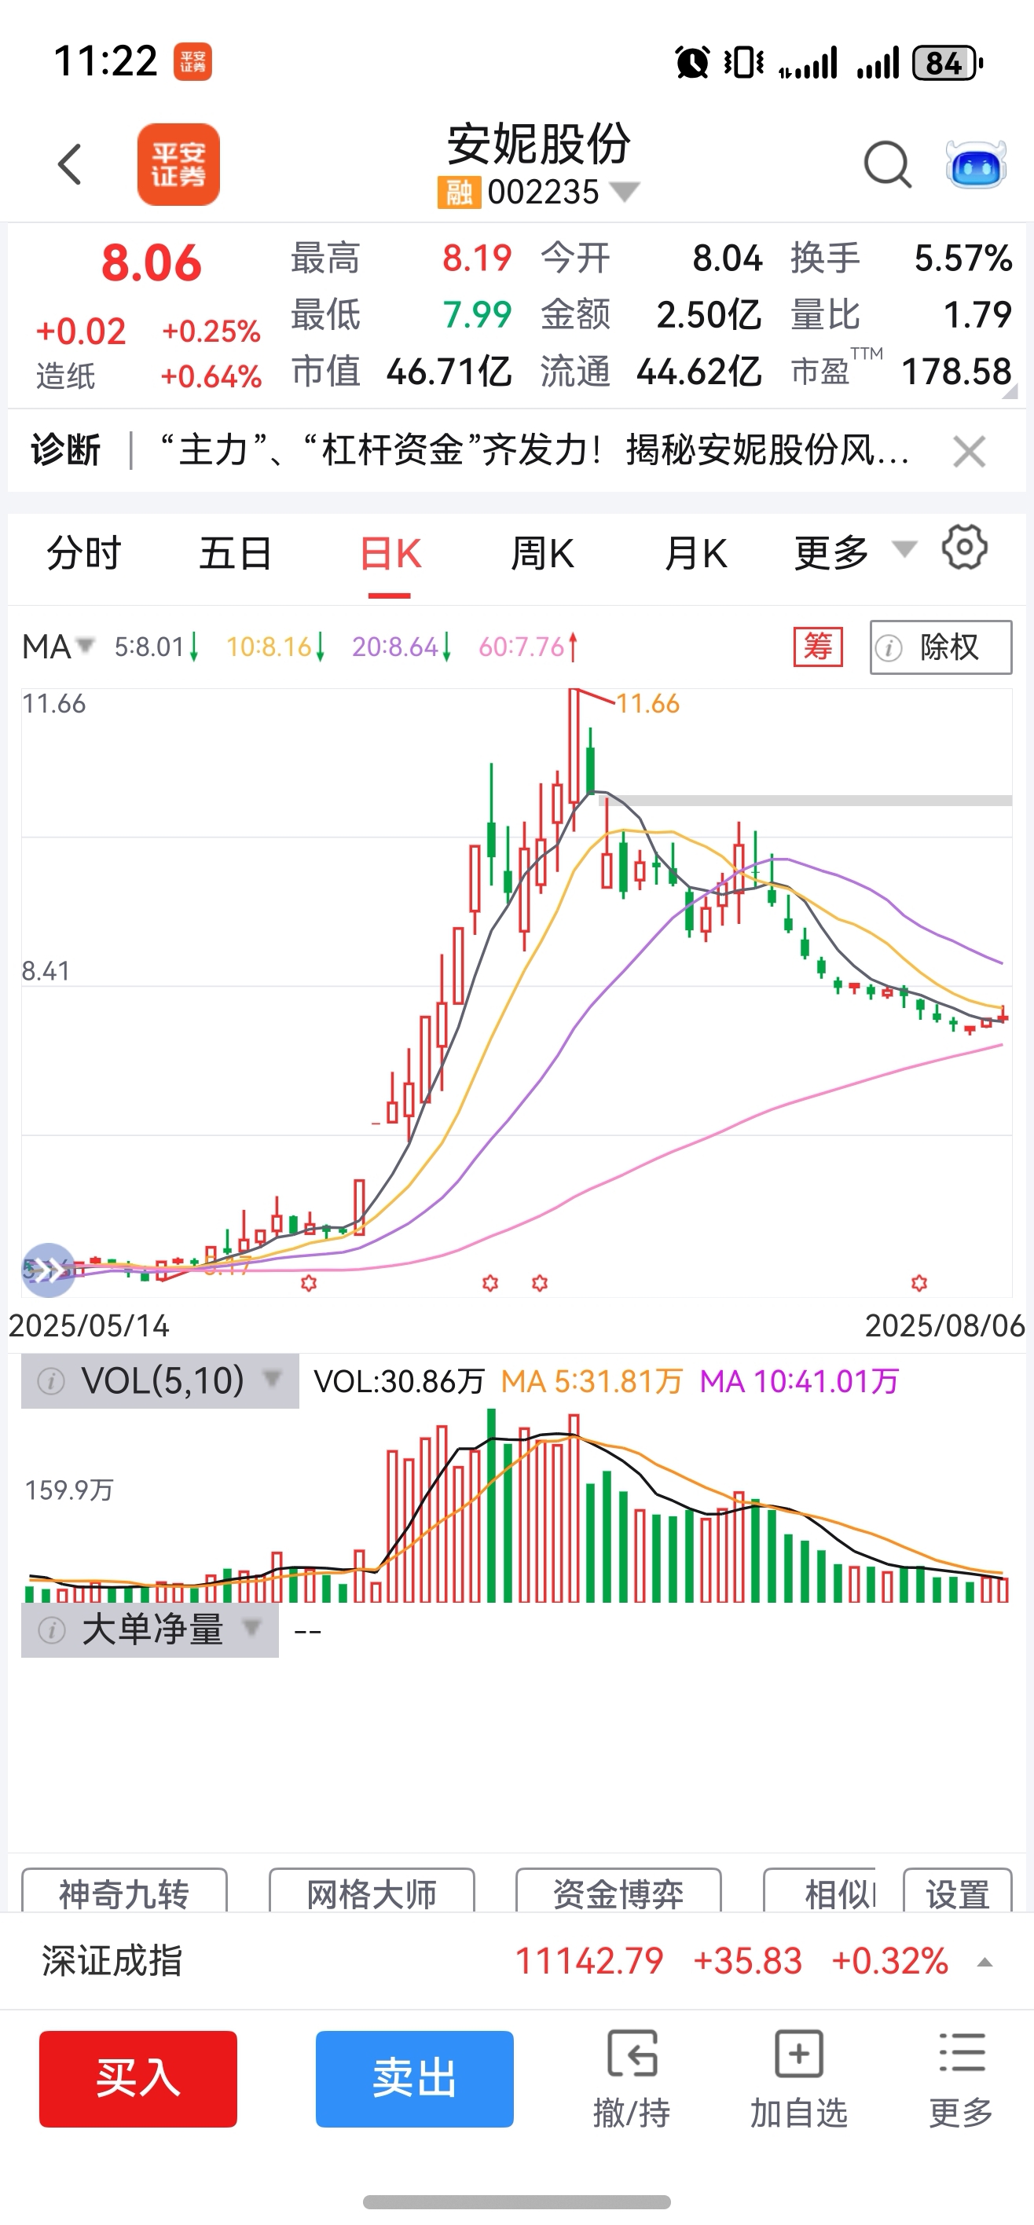1034x2225 pixels.
Task: Select the 网格大师 indicator button
Action: 372,1893
